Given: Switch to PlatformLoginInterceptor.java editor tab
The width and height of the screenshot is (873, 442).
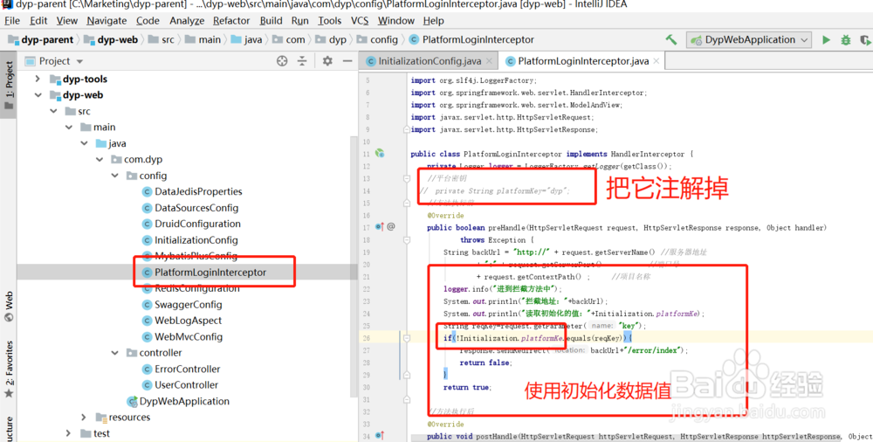Looking at the screenshot, I should [583, 61].
